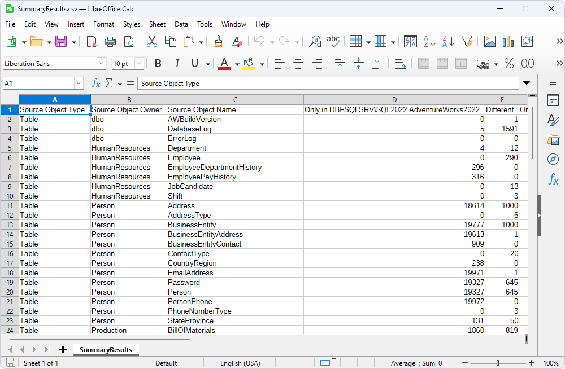Insert or edit pivot table
The height and width of the screenshot is (369, 565).
click(x=527, y=41)
